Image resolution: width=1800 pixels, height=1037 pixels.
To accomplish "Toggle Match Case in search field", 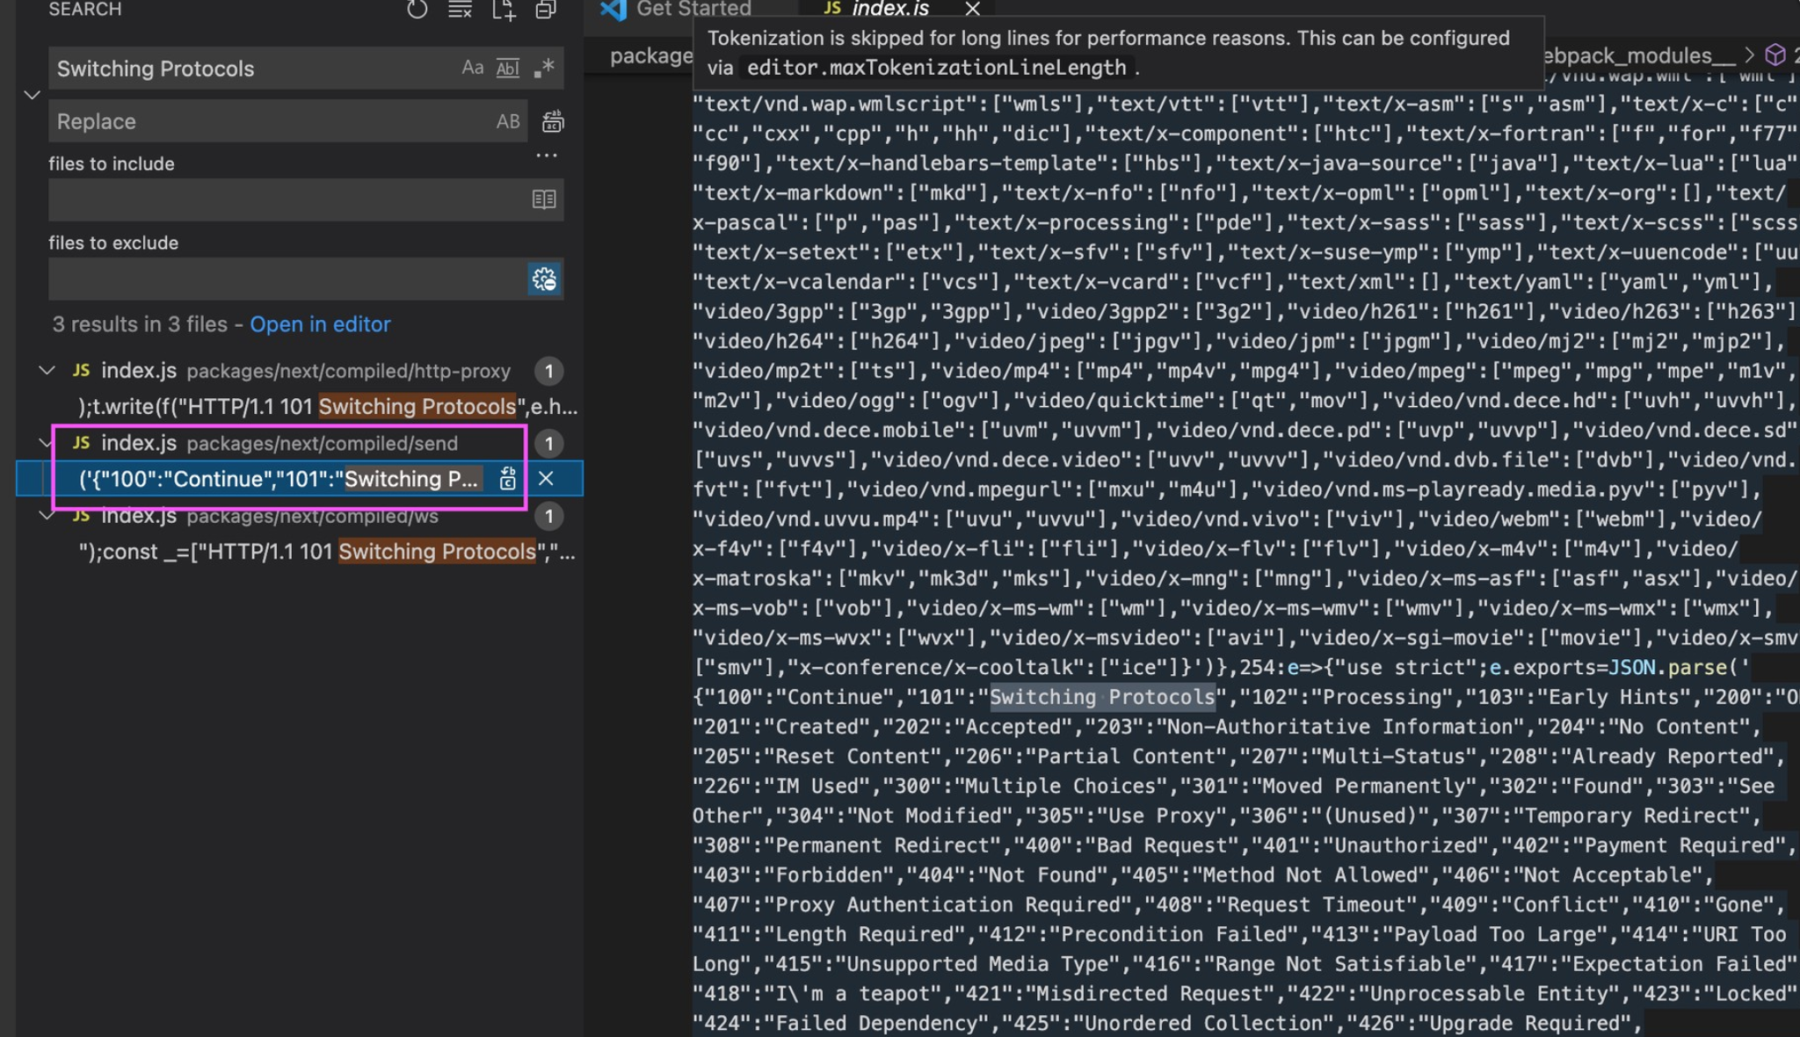I will coord(473,68).
